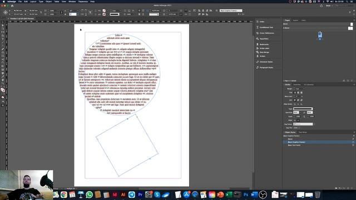Align the stroke to inside
This screenshot has height=200, width=356.
pos(298,104)
